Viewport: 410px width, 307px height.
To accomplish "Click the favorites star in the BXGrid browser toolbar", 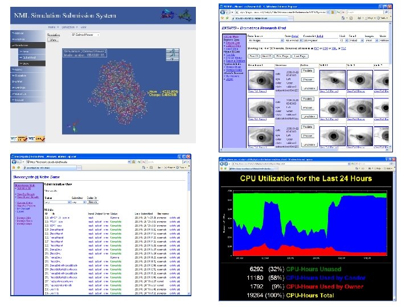I will coord(223,18).
